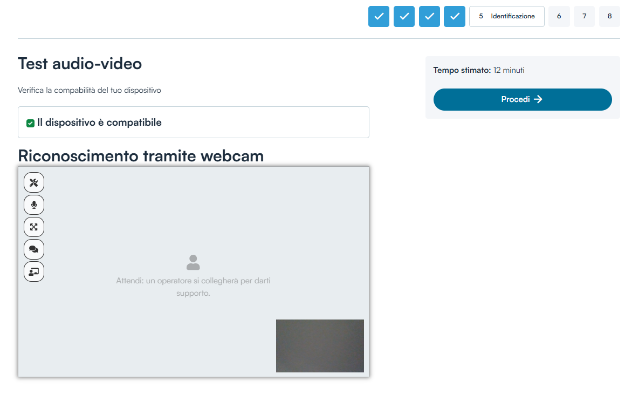Click the Tempo stimato 12 minuti text
The image size is (632, 401).
click(479, 70)
